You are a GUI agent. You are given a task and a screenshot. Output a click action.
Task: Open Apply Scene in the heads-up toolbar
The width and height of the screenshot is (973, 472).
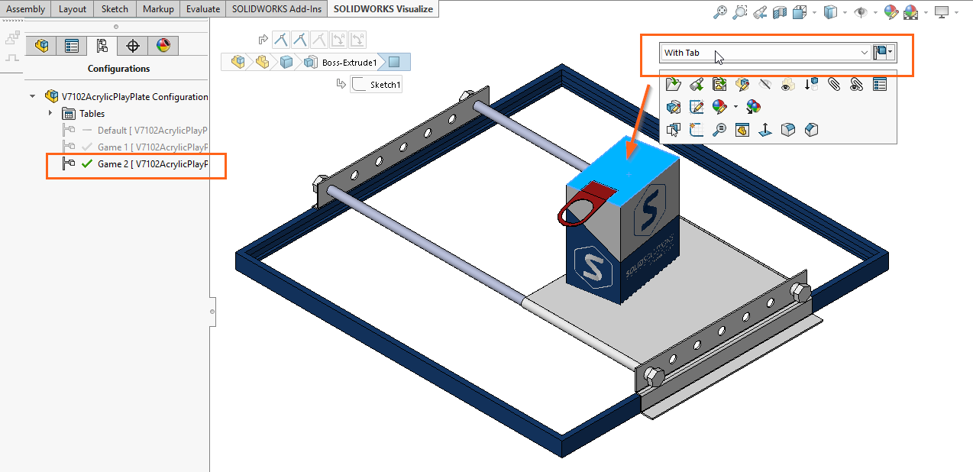910,12
